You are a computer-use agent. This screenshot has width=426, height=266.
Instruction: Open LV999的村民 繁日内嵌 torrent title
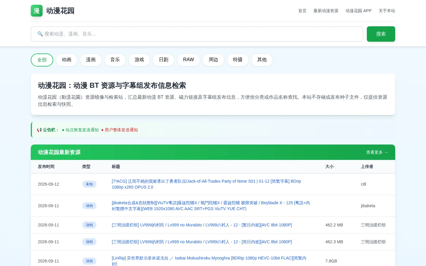pos(202,225)
